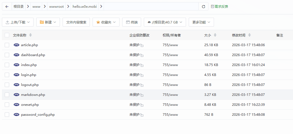Viewport: 293px width, 134px height.
Task: Open the 新建 dropdown
Action: tap(48, 22)
